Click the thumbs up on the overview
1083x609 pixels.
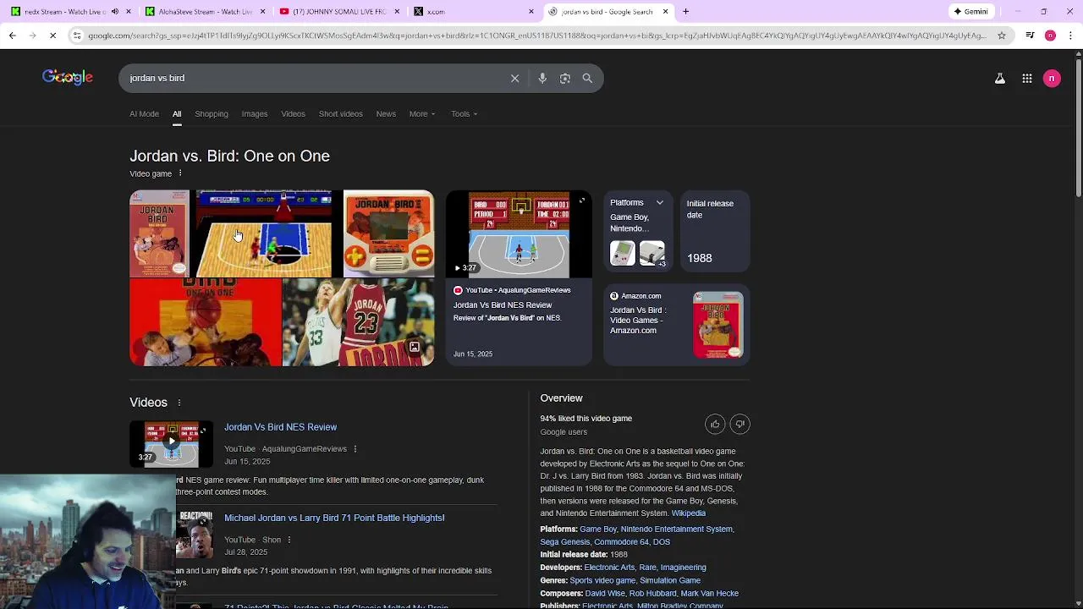coord(715,425)
